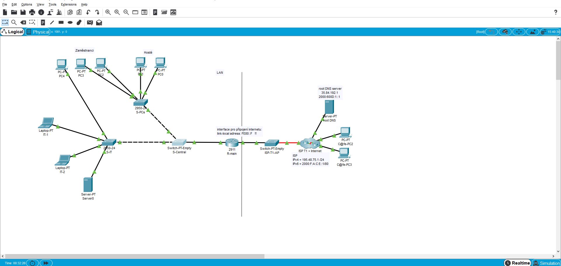Open the Network Information dialog
Screen dimensions: 561x266
click(41, 12)
